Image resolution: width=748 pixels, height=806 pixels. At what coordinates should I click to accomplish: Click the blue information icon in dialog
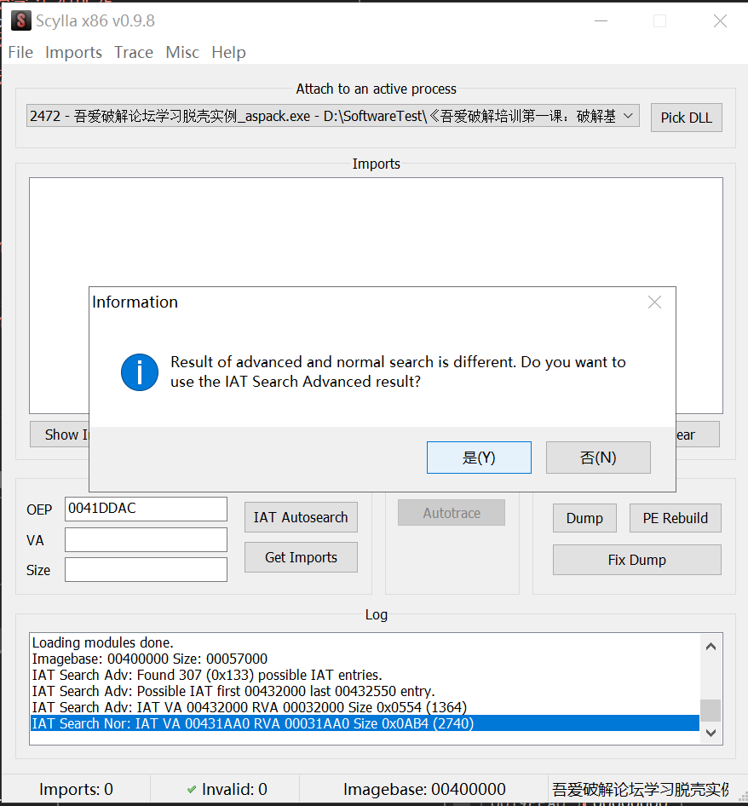(140, 372)
